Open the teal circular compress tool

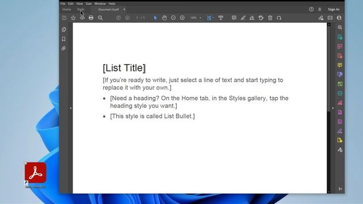340,93
